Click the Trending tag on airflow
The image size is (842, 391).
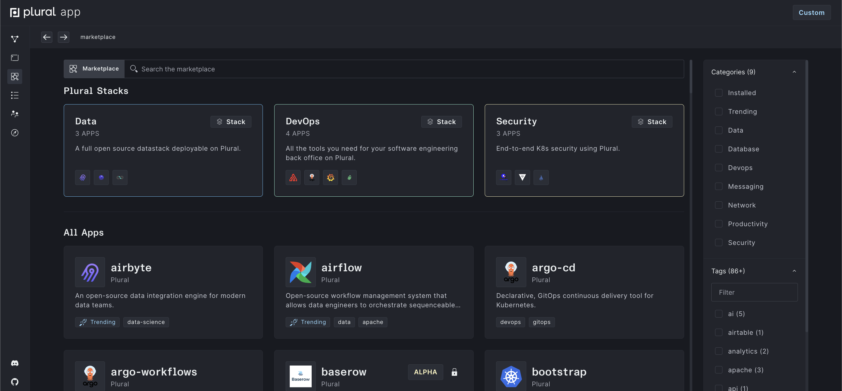tap(308, 322)
